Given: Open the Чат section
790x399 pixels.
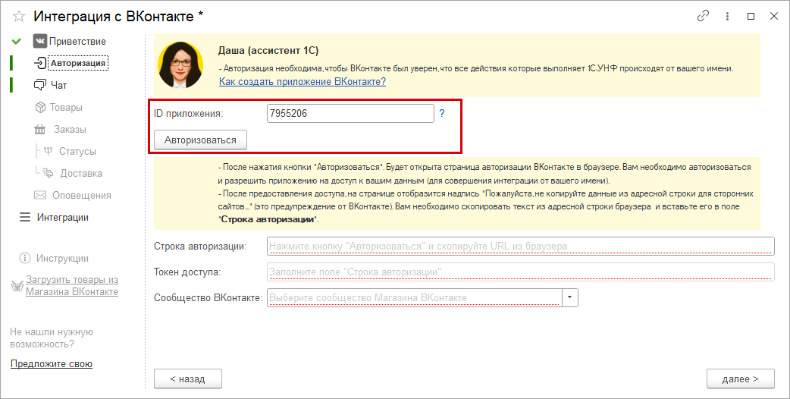Looking at the screenshot, I should click(58, 85).
